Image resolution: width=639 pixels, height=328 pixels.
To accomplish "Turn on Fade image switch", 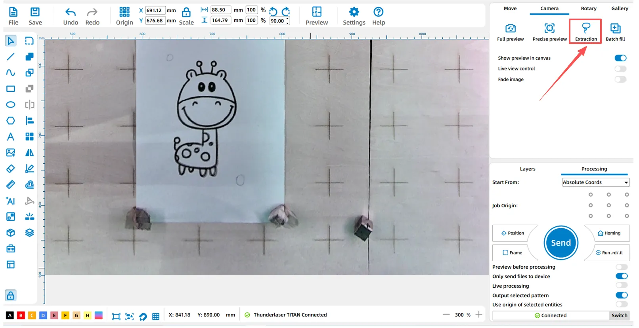I will point(620,80).
